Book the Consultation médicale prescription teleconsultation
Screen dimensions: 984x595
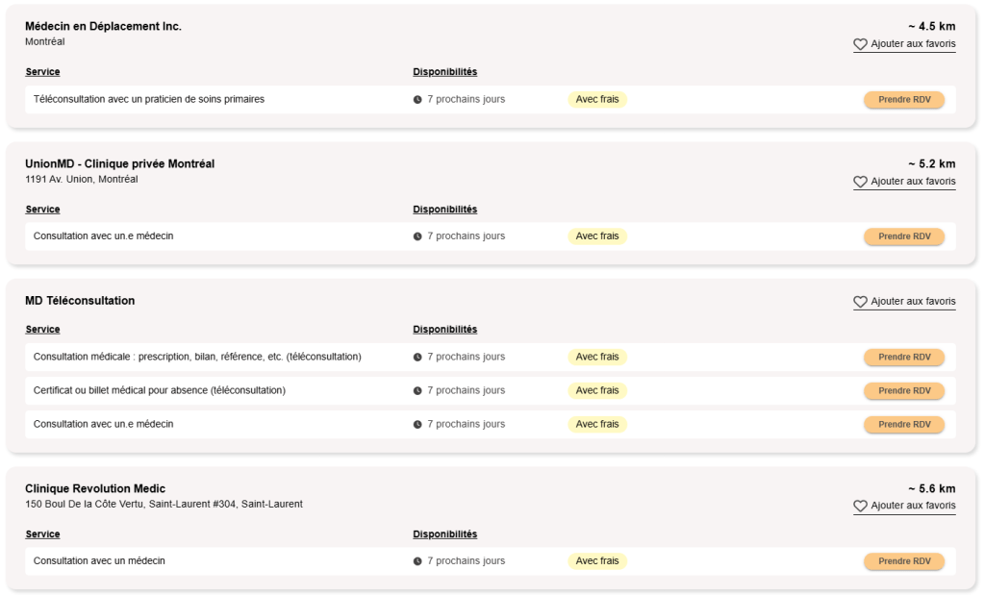[x=903, y=358]
